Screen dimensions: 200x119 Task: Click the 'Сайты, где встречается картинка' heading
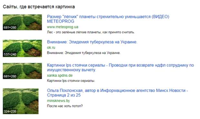coord(39,7)
